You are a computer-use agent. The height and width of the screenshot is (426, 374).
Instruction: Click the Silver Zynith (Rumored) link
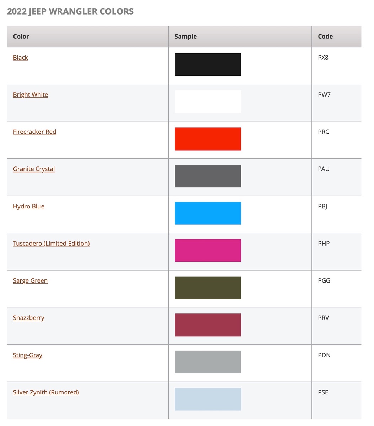coord(46,392)
